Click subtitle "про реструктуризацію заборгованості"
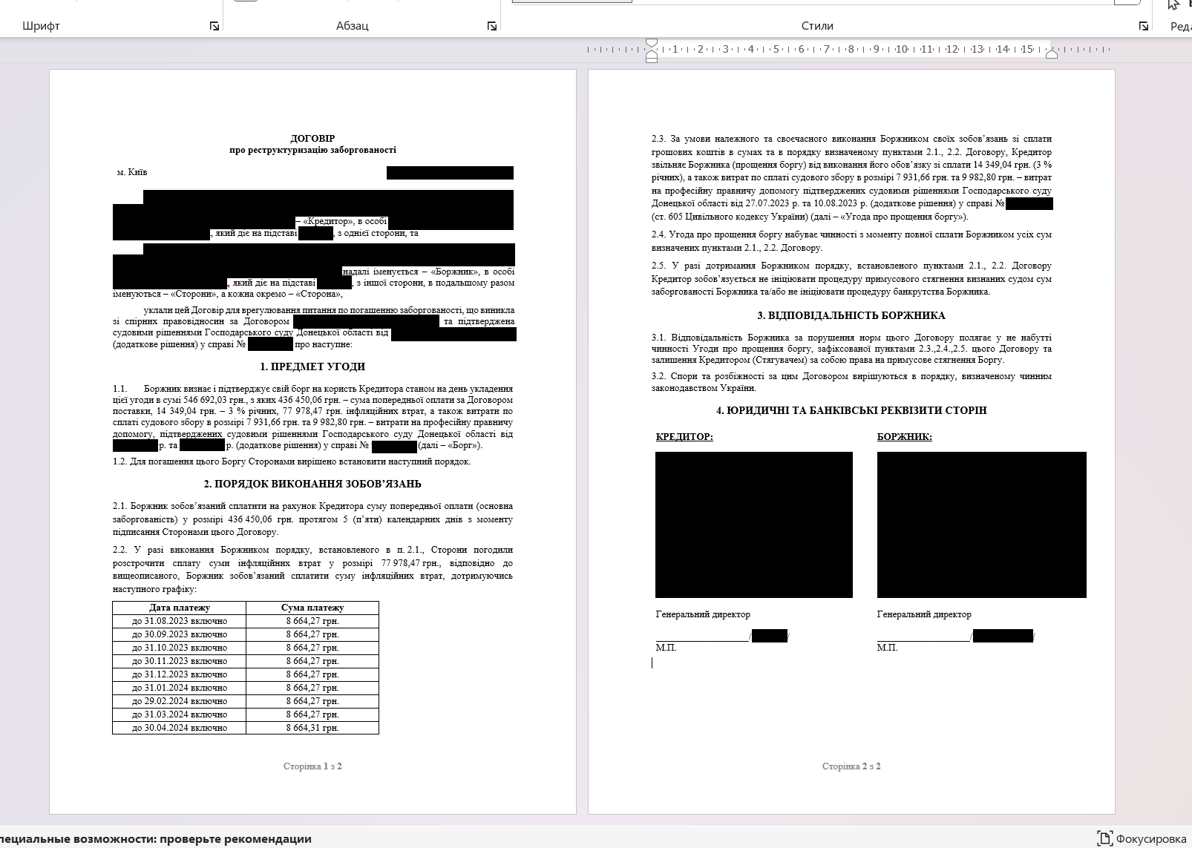1192x848 pixels. 312,150
